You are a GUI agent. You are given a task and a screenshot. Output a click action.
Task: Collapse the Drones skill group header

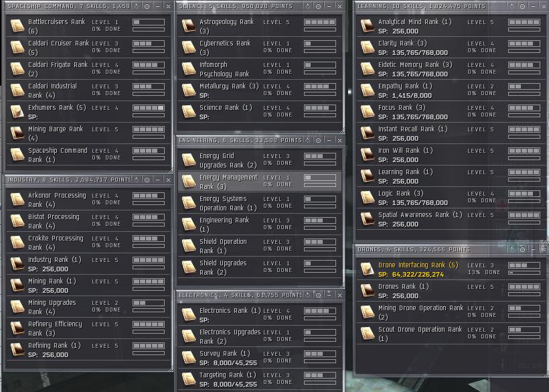point(414,249)
